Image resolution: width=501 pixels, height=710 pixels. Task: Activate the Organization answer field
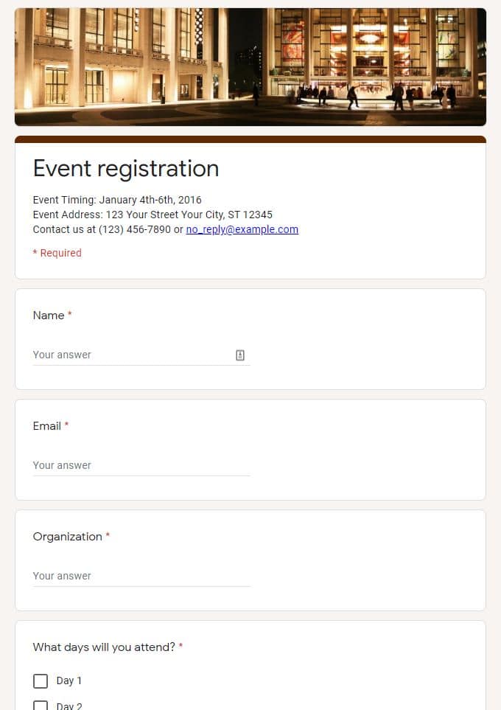click(x=141, y=576)
